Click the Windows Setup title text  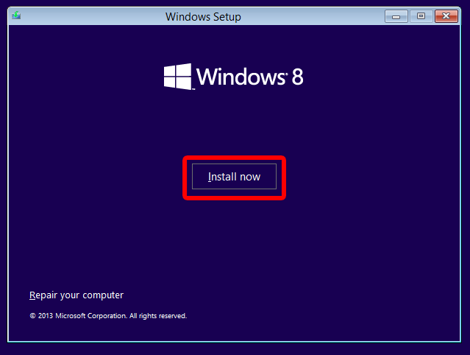pyautogui.click(x=203, y=17)
